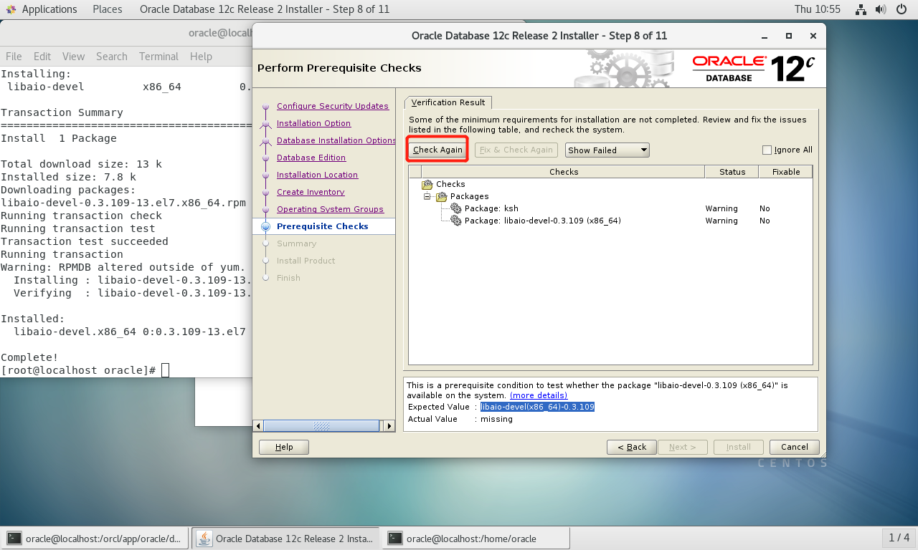Click Warning status for Package: ksh
Image resolution: width=918 pixels, height=550 pixels.
point(721,208)
